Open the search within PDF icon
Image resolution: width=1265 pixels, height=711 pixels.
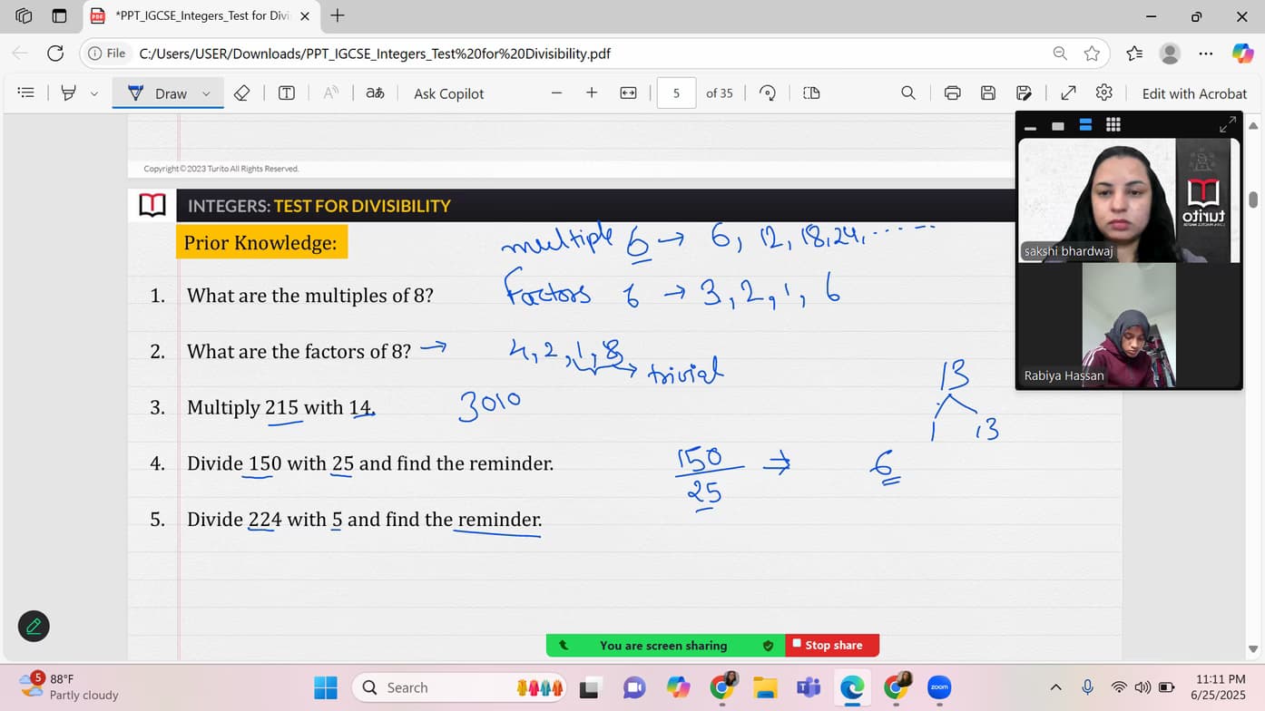click(907, 93)
